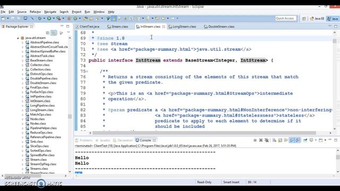The width and height of the screenshot is (340, 191).
Task: Click the Collapse All icon in Package Explorer
Action: click(x=48, y=33)
